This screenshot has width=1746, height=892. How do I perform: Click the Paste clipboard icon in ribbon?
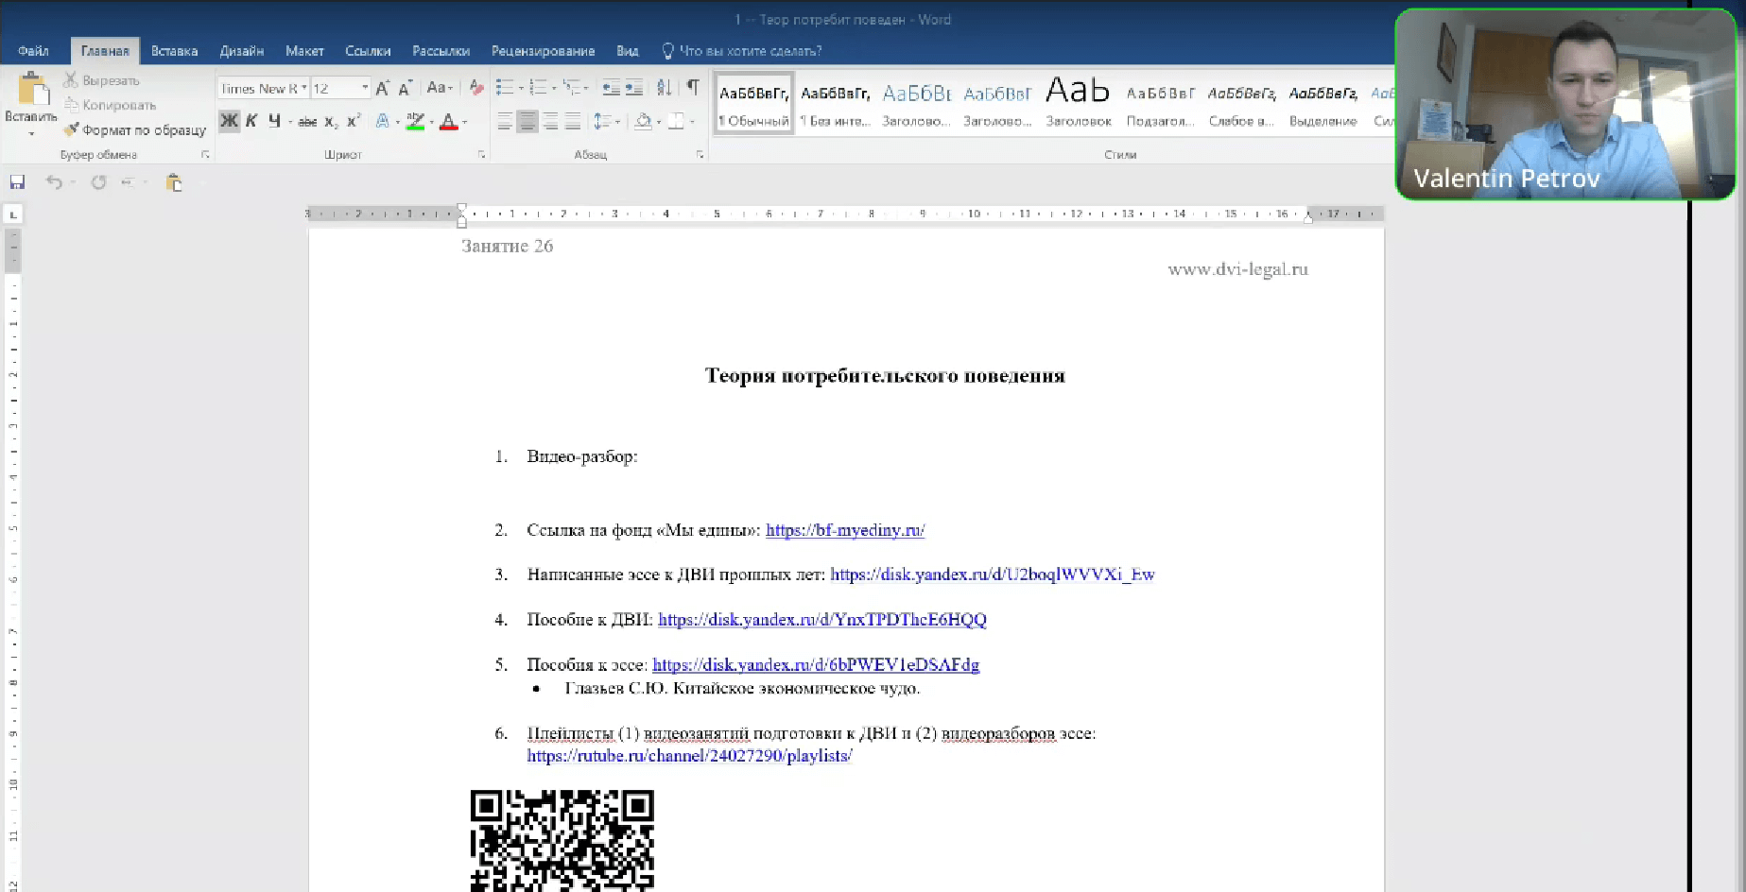point(33,89)
